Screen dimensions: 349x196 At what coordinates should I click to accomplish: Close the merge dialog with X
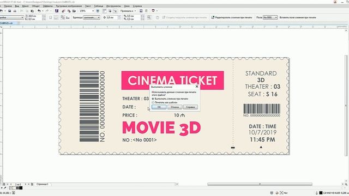197,87
